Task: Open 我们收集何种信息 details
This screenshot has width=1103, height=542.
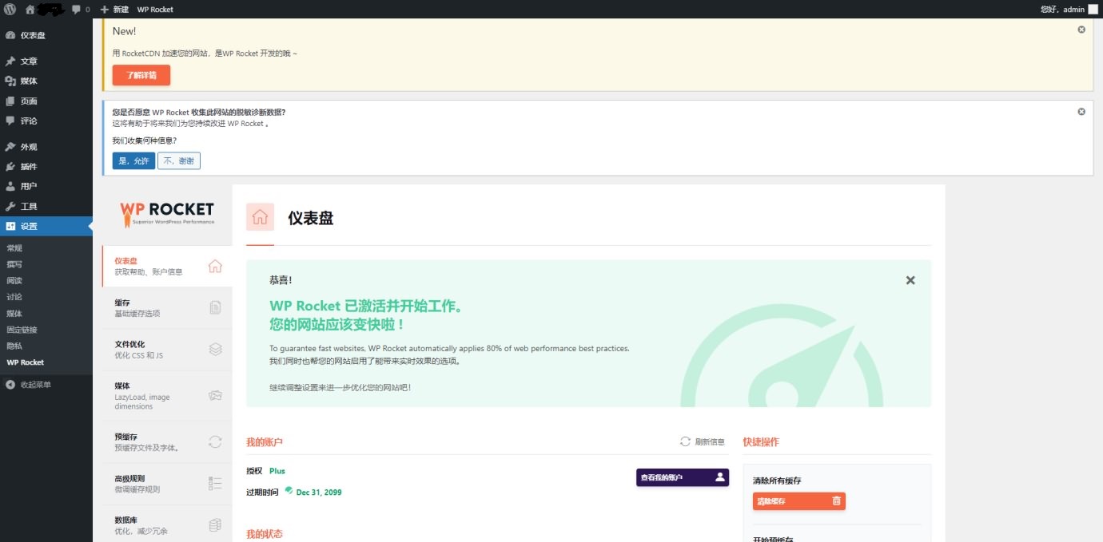Action: coord(145,140)
